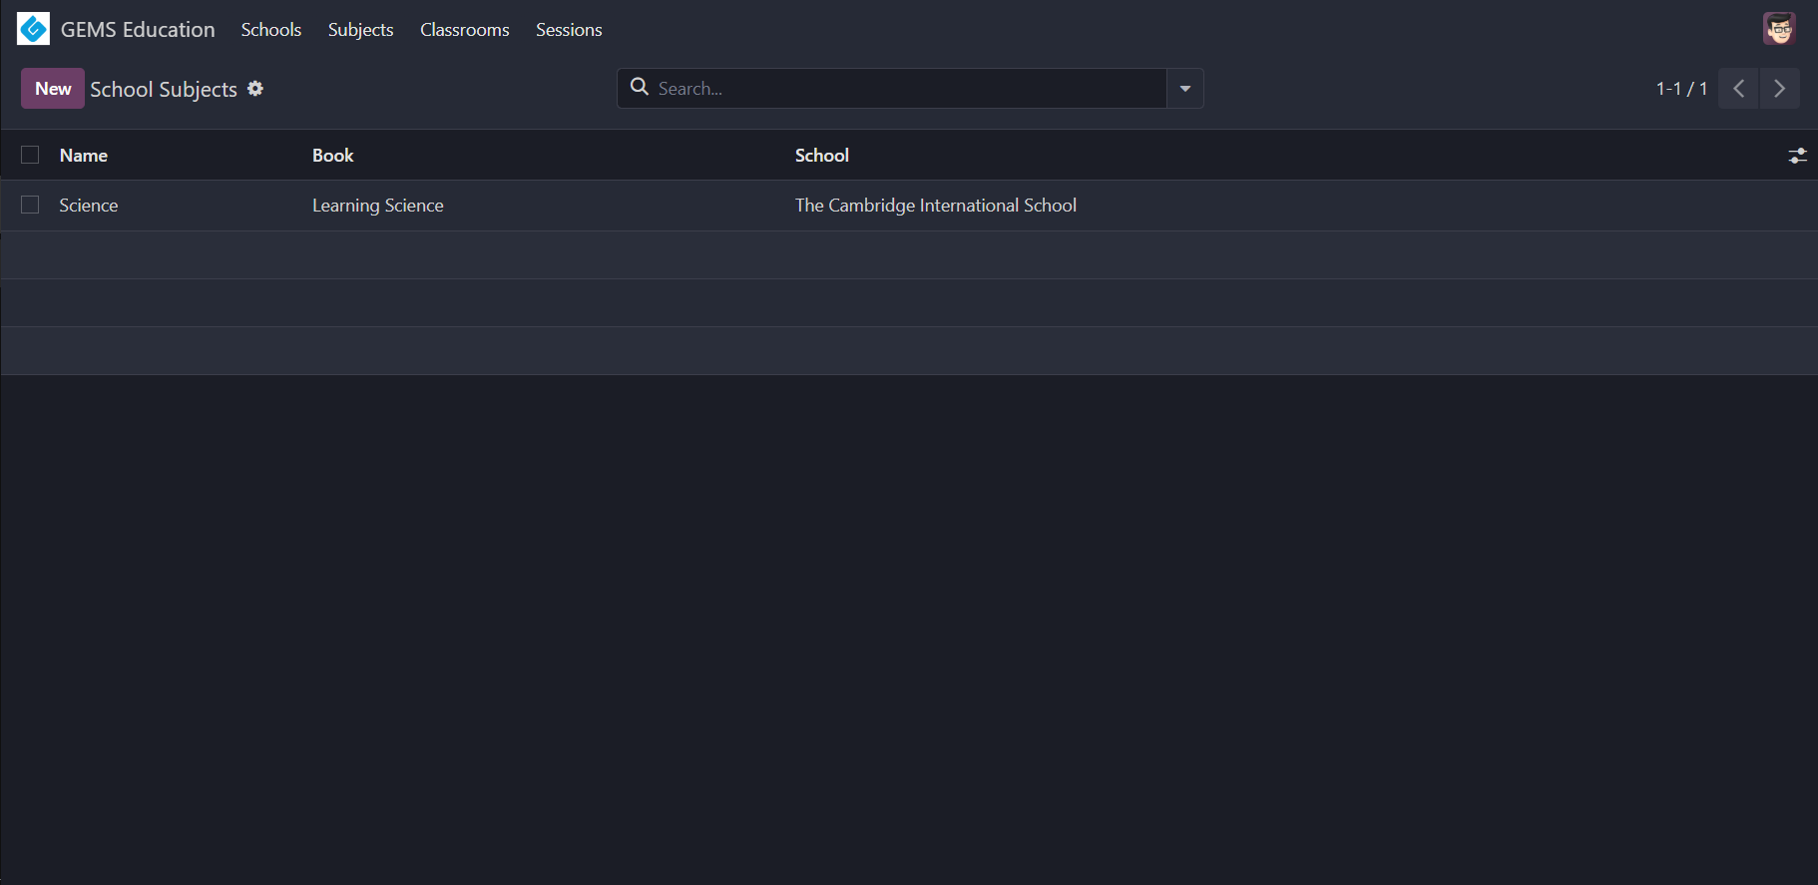The height and width of the screenshot is (885, 1818).
Task: Expand the search filters dropdown arrow
Action: (1184, 88)
